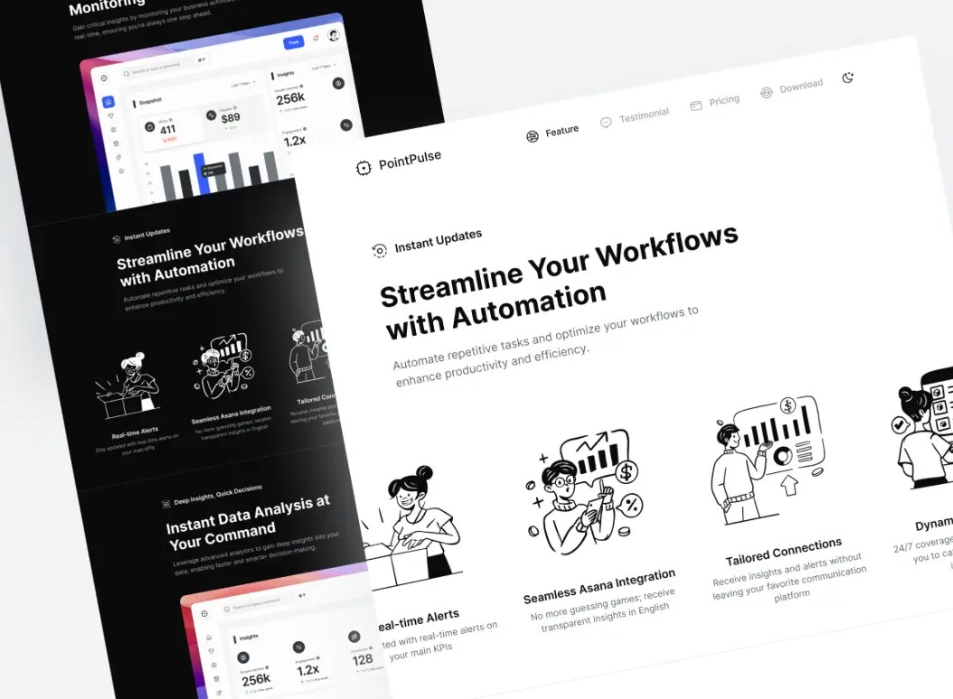This screenshot has height=699, width=953.
Task: Click the arrows icon above 1.2x in Data Analysis dashboard
Action: pos(298,648)
